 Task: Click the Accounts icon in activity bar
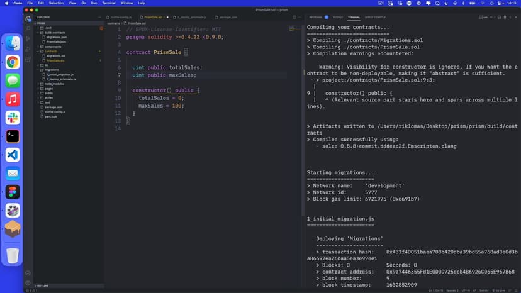(x=28, y=272)
